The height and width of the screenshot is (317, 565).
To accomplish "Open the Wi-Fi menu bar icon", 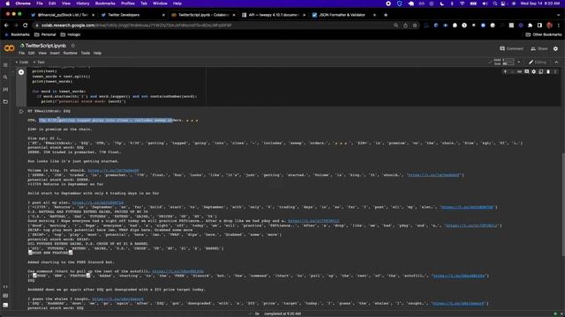I will pyautogui.click(x=463, y=4).
